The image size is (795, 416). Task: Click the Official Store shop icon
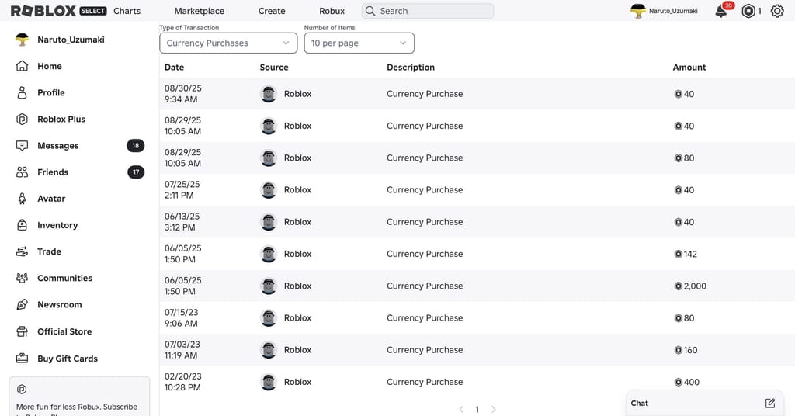pyautogui.click(x=22, y=331)
